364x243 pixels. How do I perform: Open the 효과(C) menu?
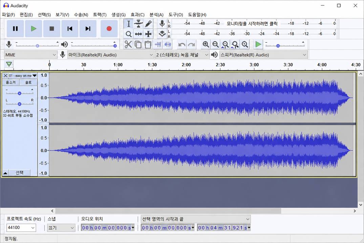point(137,15)
